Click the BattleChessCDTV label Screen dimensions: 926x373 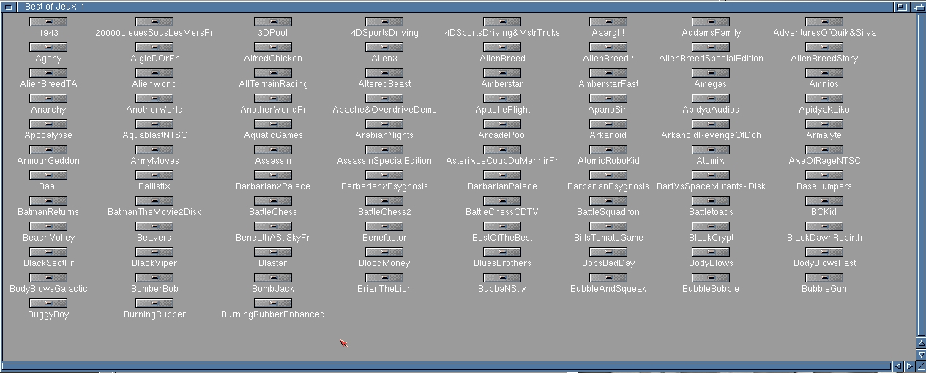(x=502, y=212)
